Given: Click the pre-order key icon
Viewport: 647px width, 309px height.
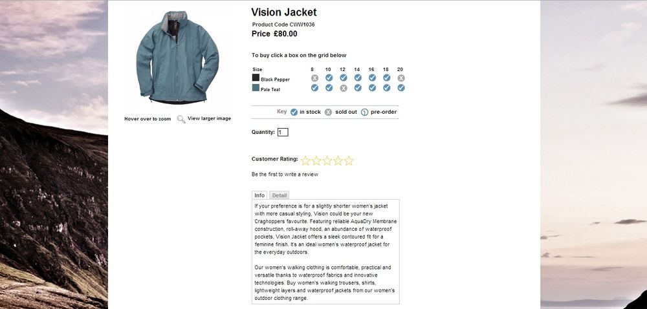Looking at the screenshot, I should tap(364, 112).
